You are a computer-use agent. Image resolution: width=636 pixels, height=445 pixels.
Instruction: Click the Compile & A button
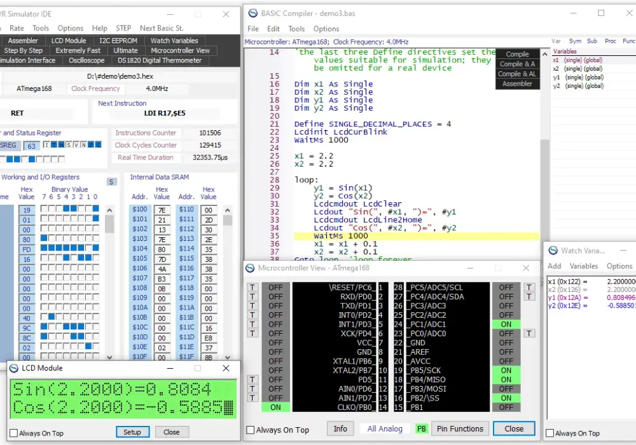pyautogui.click(x=517, y=64)
